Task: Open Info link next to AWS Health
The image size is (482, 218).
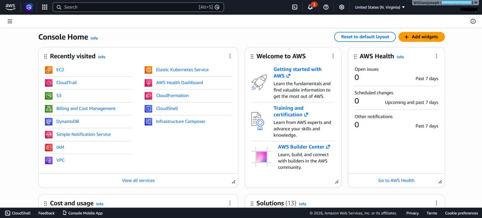Action: point(400,57)
